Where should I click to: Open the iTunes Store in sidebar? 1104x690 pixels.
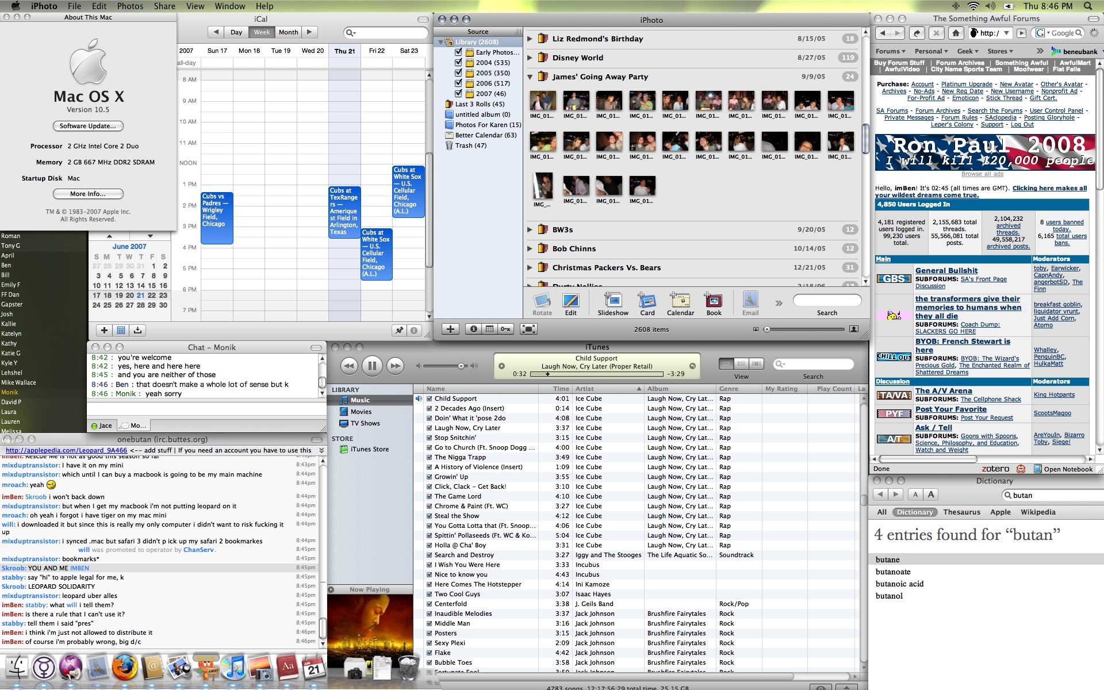[x=370, y=449]
